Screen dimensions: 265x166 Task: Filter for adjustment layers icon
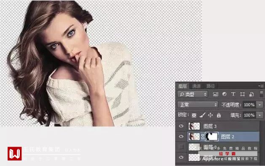(224, 94)
